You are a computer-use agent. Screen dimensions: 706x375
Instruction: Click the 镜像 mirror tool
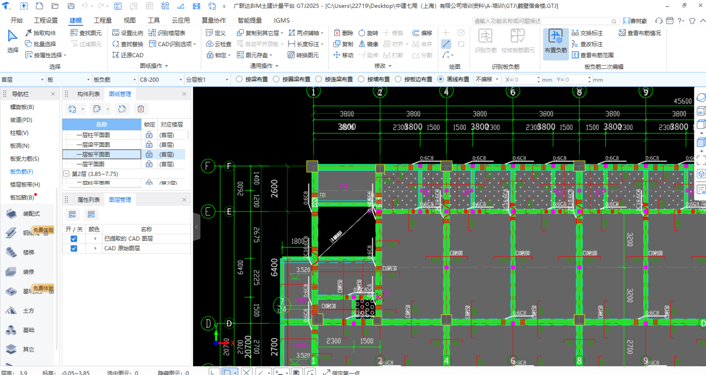tap(368, 44)
